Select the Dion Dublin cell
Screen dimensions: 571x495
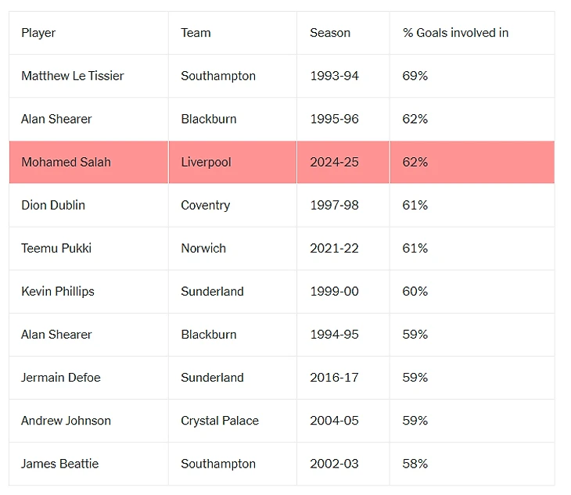(53, 205)
